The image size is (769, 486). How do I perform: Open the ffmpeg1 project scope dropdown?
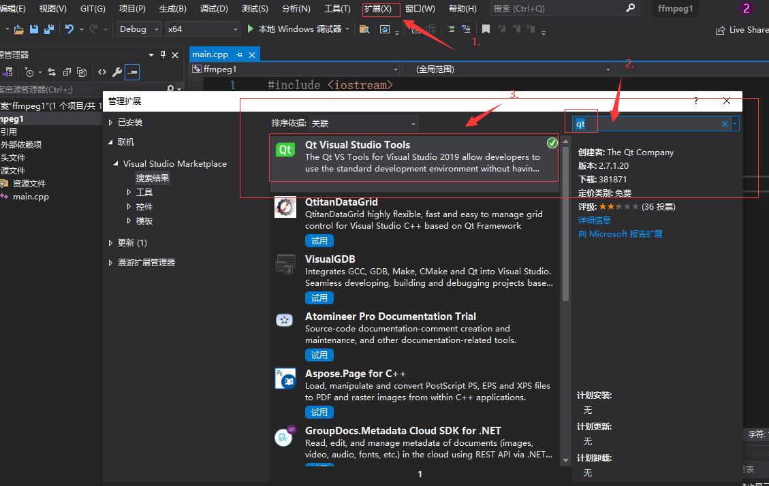click(x=395, y=69)
